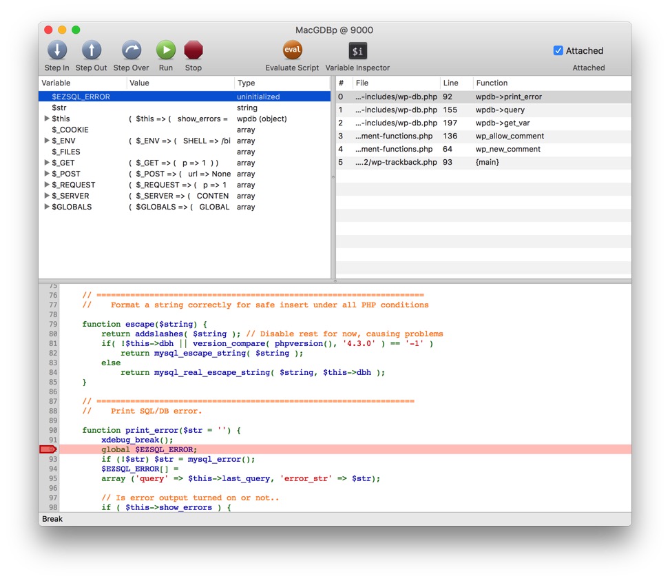Click 'function escape($string)' code line
Viewport: 670px width, 581px height.
click(x=145, y=324)
